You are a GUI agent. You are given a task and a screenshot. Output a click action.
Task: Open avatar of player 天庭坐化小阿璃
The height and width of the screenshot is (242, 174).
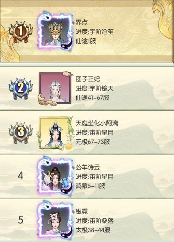pyautogui.click(x=55, y=133)
